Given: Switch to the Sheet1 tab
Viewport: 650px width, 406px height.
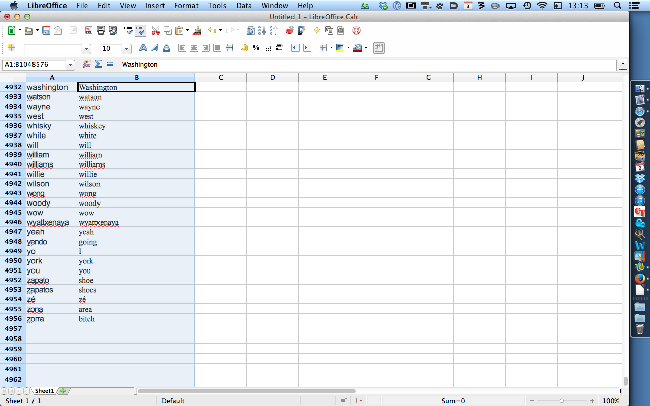Looking at the screenshot, I should [44, 391].
